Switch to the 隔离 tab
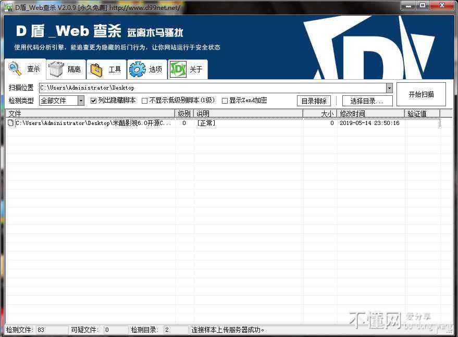The height and width of the screenshot is (337, 458). (x=73, y=69)
